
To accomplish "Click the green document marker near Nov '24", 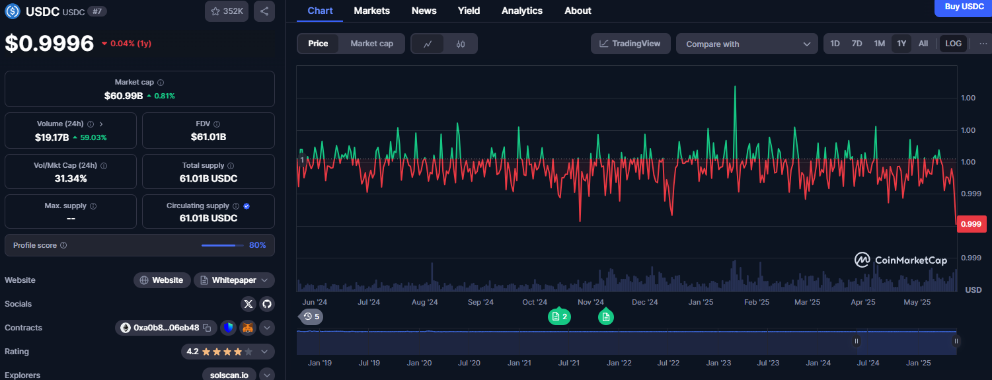I will point(606,317).
